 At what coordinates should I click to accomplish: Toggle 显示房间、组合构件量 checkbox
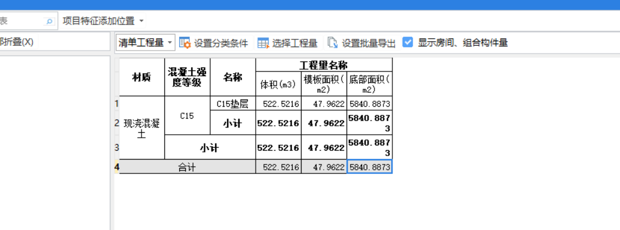pyautogui.click(x=408, y=42)
